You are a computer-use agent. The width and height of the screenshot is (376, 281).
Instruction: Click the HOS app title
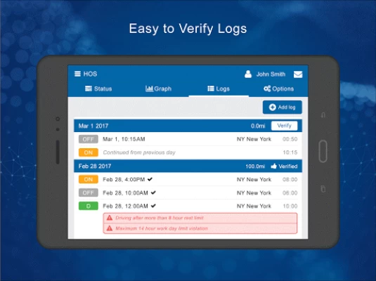click(90, 74)
